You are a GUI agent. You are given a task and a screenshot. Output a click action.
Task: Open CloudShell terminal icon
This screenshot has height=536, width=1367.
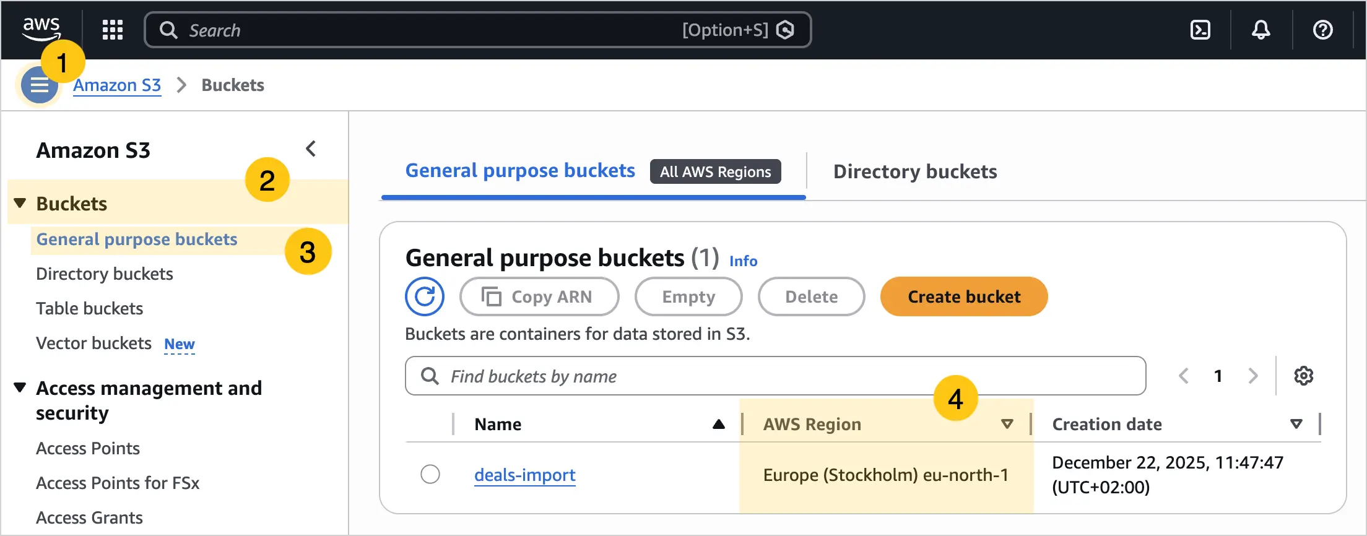pos(1200,30)
